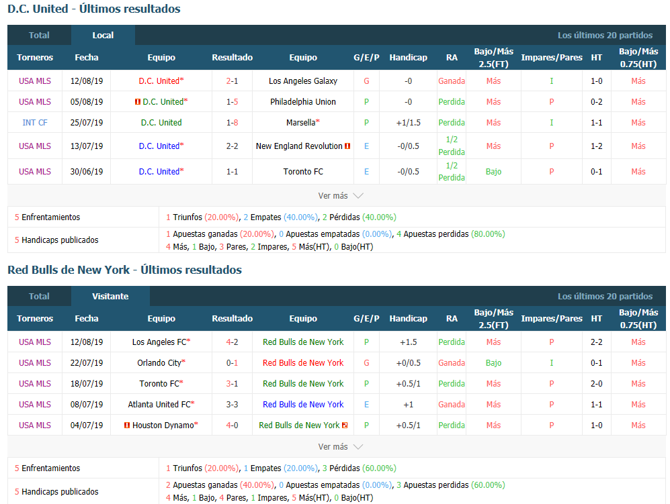The height and width of the screenshot is (504, 670).
Task: Expand Ver más under D.C. United results
Action: [341, 196]
